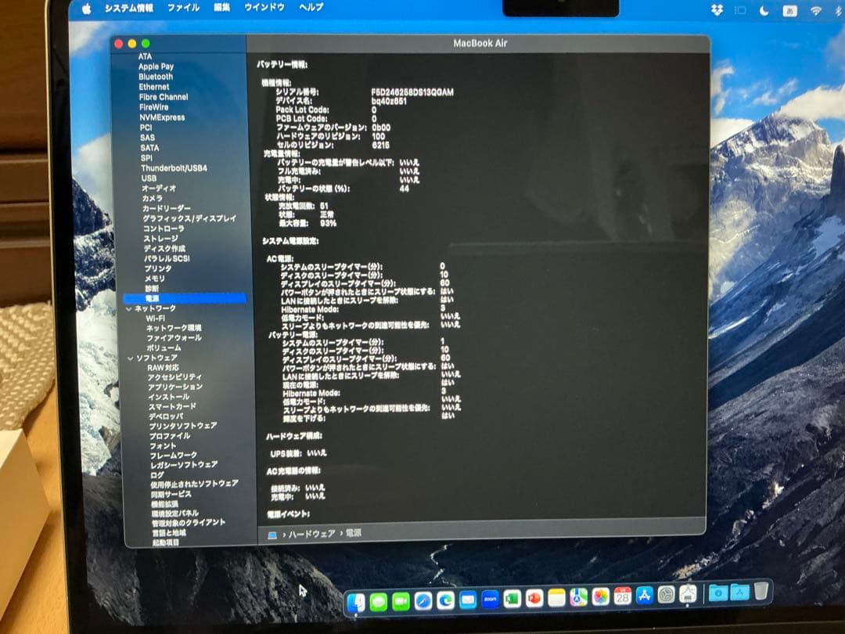The height and width of the screenshot is (634, 845).
Task: Open the Notes app in the Dock
Action: pyautogui.click(x=556, y=597)
